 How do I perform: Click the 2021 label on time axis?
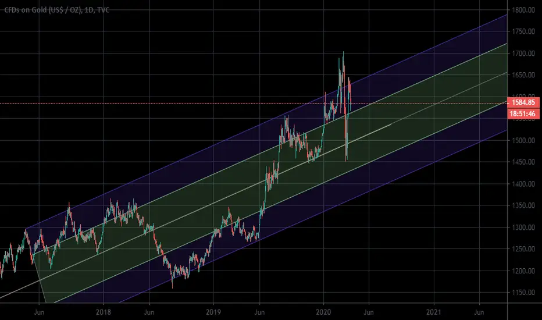pyautogui.click(x=434, y=312)
